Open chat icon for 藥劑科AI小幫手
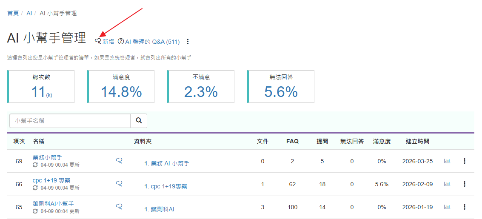The image size is (482, 219). (x=120, y=206)
